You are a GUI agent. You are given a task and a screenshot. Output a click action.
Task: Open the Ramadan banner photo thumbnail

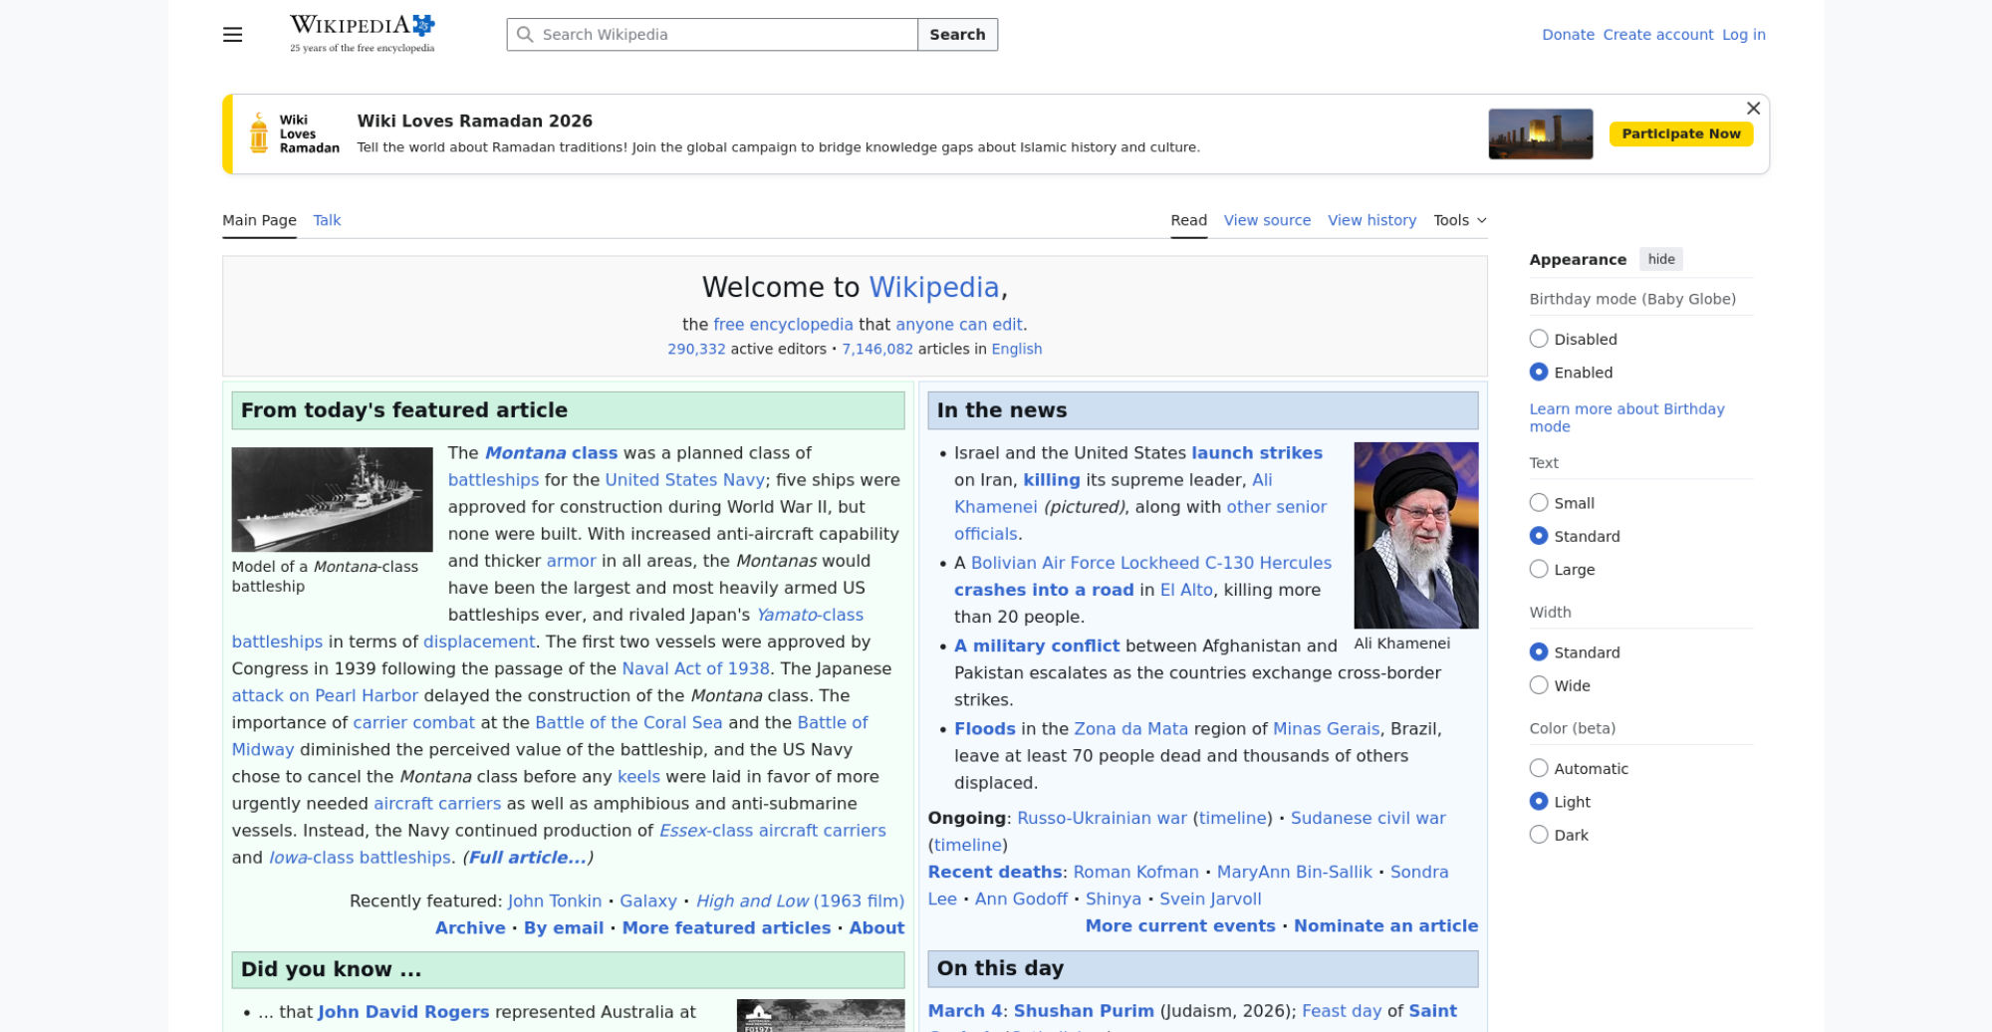[x=1540, y=134]
